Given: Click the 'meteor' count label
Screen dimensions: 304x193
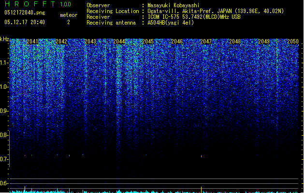Looking at the screenshot, I should 69,15.
